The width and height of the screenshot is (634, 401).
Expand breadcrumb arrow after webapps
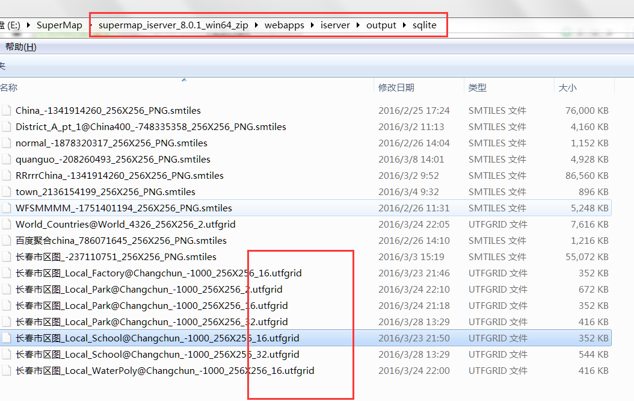[312, 25]
